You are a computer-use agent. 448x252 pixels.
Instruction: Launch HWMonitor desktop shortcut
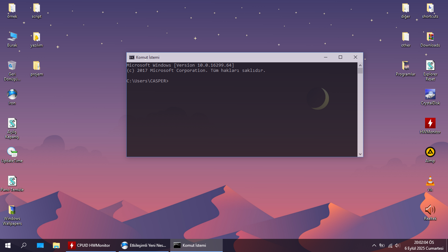coord(430,123)
